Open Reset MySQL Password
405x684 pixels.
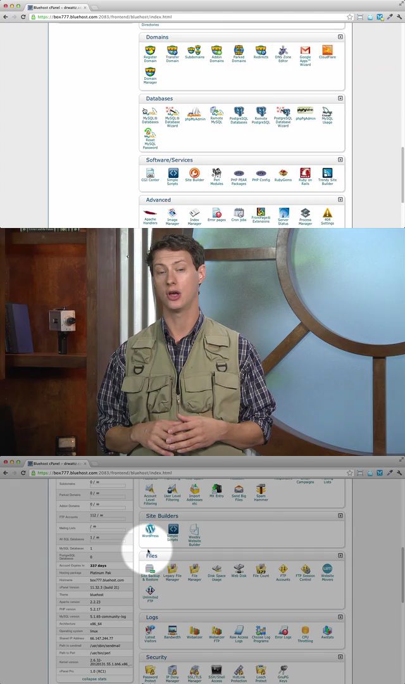tap(150, 139)
